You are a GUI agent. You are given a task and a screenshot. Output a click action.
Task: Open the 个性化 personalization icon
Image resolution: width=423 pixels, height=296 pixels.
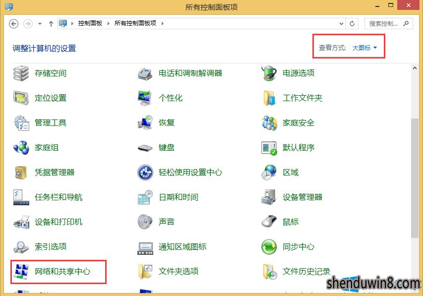click(x=145, y=98)
